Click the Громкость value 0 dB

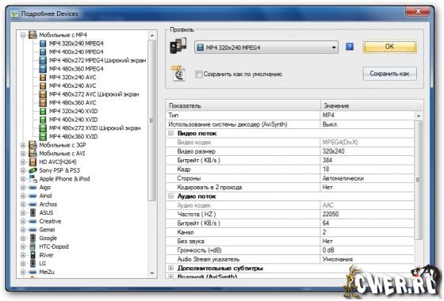[x=328, y=250]
